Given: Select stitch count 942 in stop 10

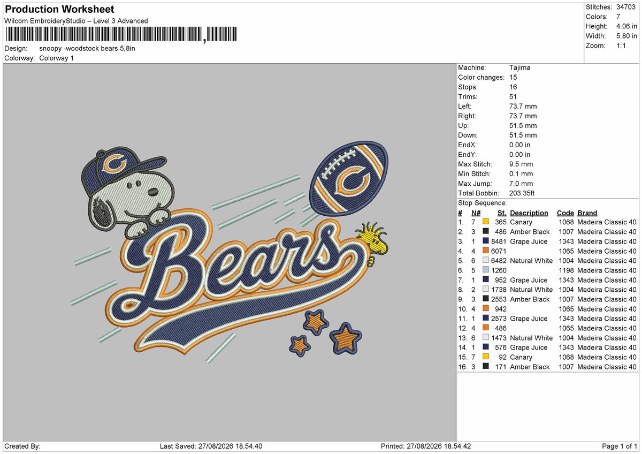Looking at the screenshot, I should (501, 309).
